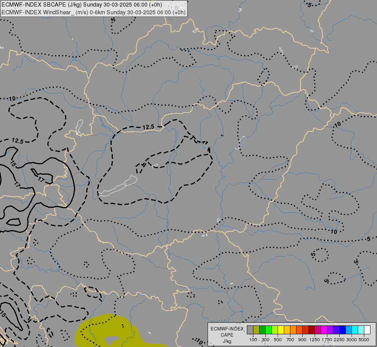Click the legend value 5000
Image resolution: width=377 pixels, height=347 pixels.
point(364,340)
